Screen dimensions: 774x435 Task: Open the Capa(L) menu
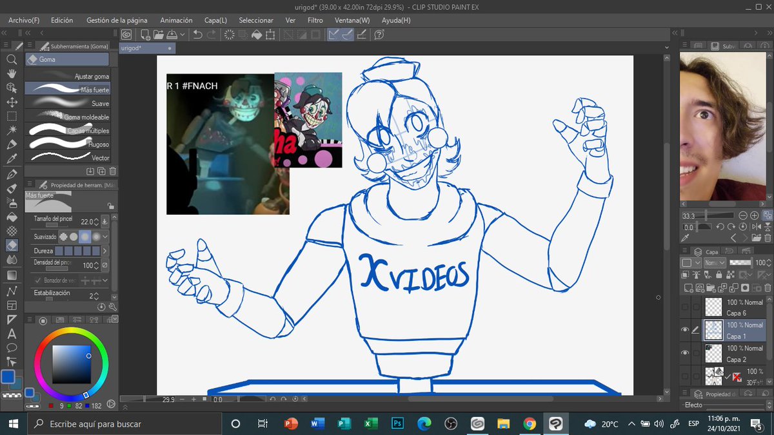215,20
